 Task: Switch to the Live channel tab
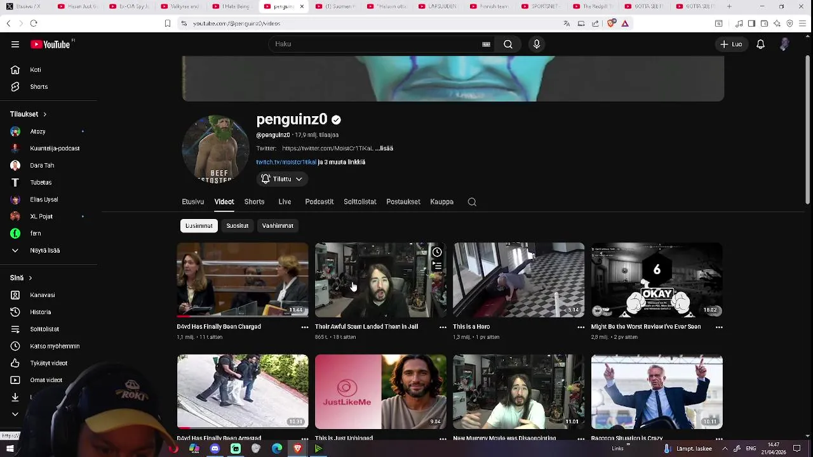point(285,202)
